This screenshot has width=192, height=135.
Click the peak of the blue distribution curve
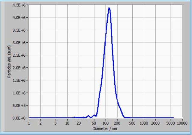coord(109,8)
